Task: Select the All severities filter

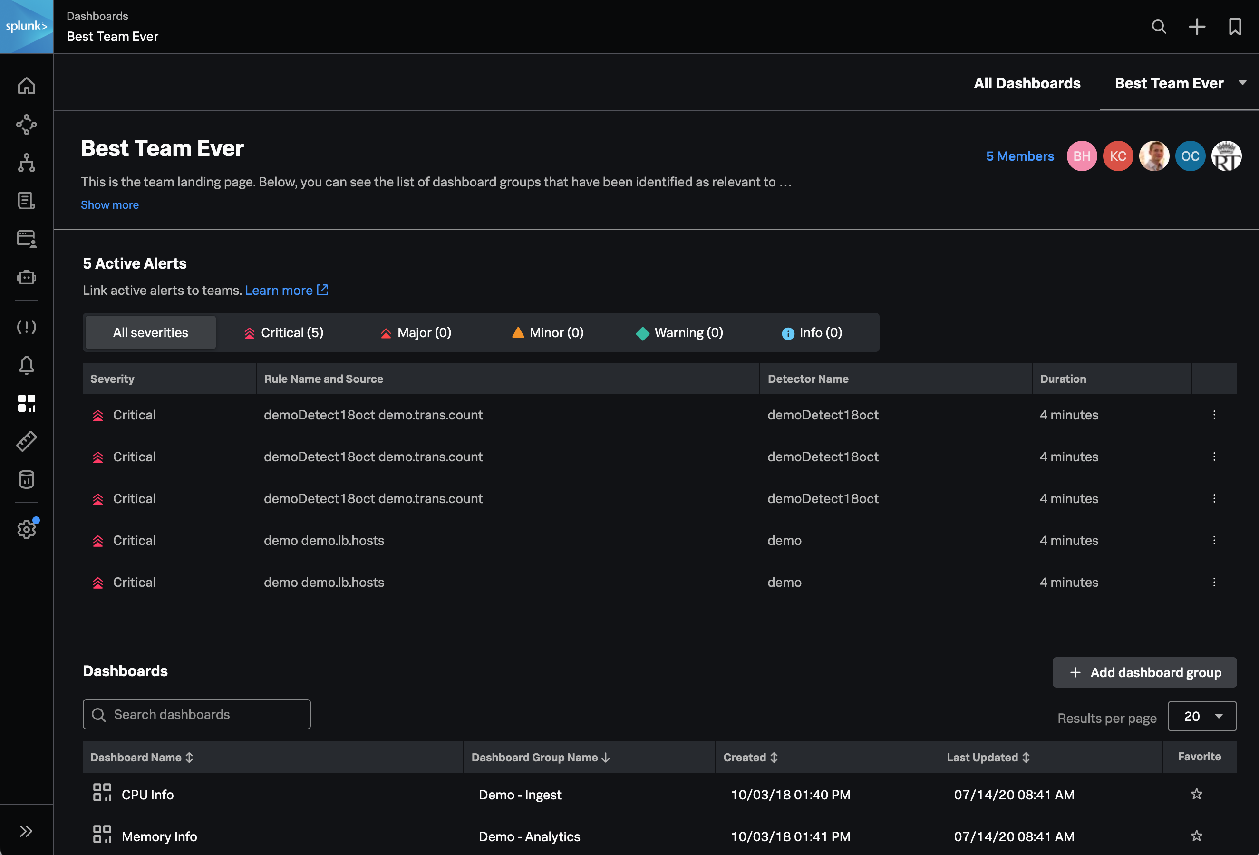Action: click(x=150, y=332)
